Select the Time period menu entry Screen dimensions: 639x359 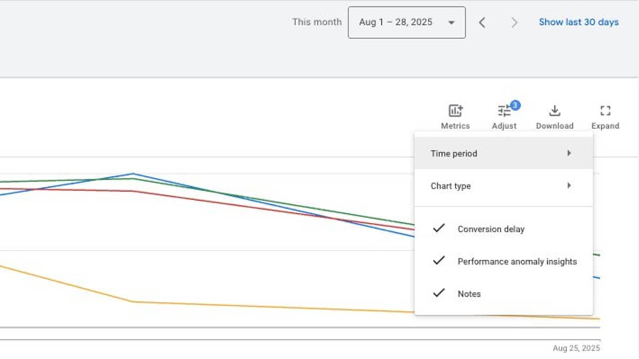point(454,154)
